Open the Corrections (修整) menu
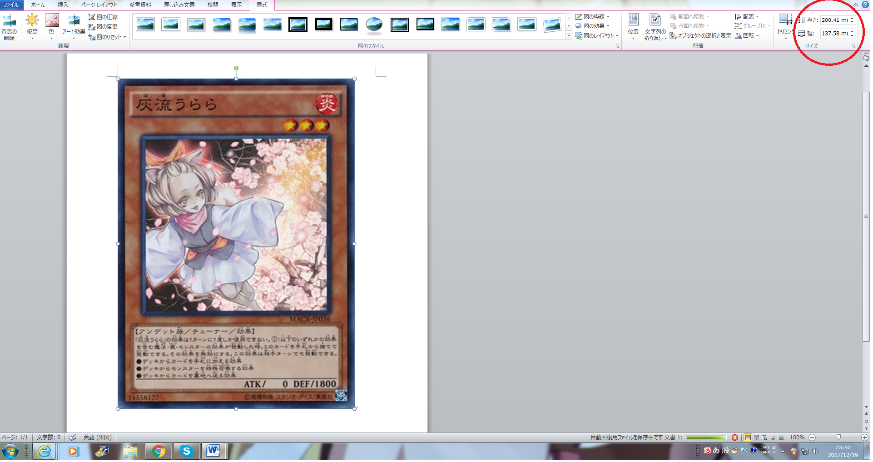873x462 pixels. (32, 27)
